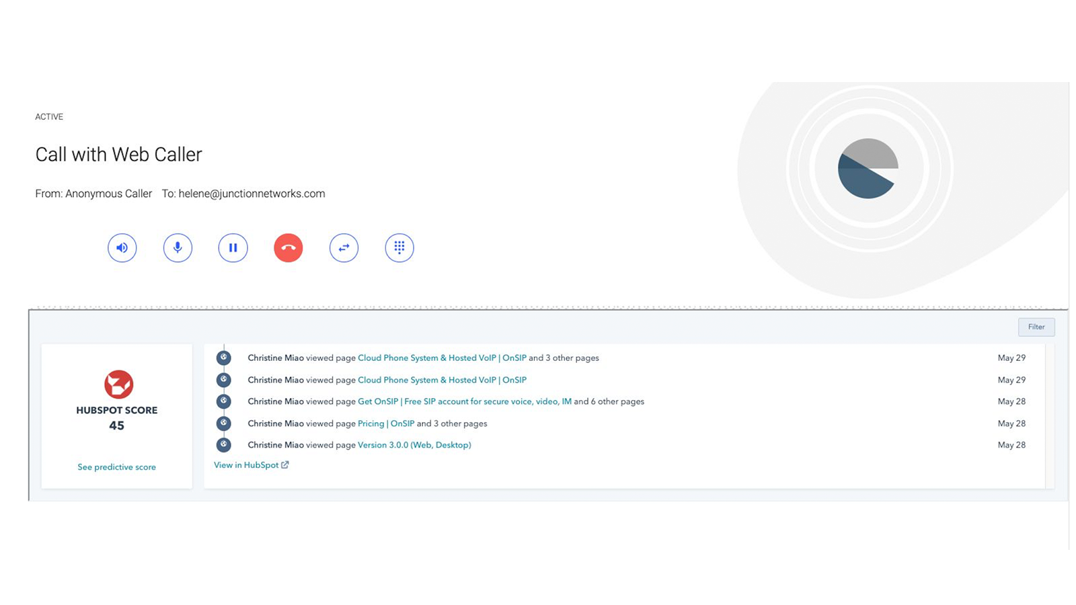
Task: Click the timeline icon beside Version 3.0.0 entry
Action: coord(224,445)
